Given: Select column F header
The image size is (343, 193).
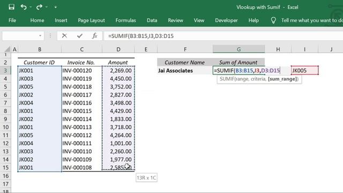Looking at the screenshot, I should click(185, 49).
